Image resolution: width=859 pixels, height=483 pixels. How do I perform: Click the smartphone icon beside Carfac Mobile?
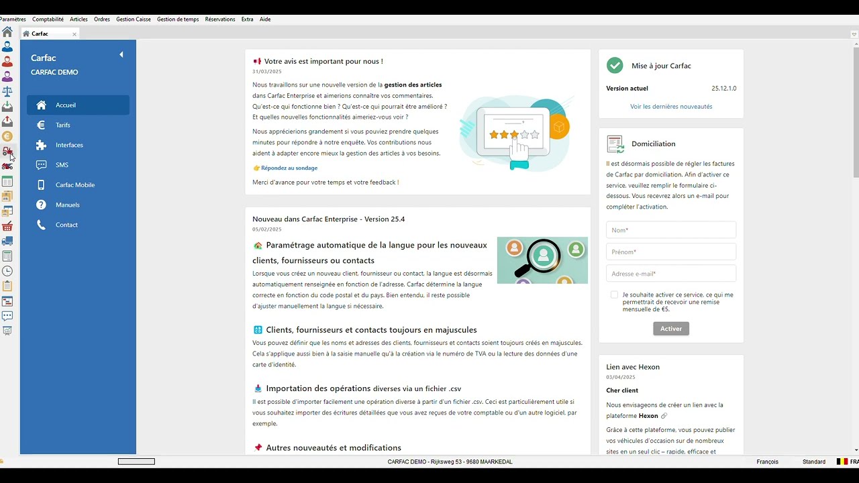(41, 184)
